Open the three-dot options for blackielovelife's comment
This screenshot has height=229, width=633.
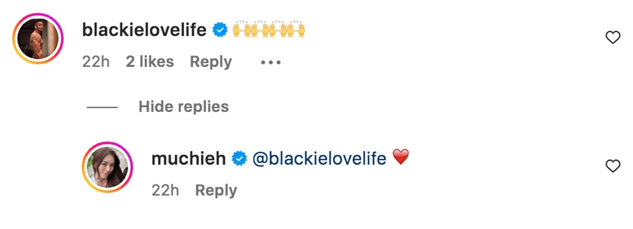pyautogui.click(x=270, y=63)
